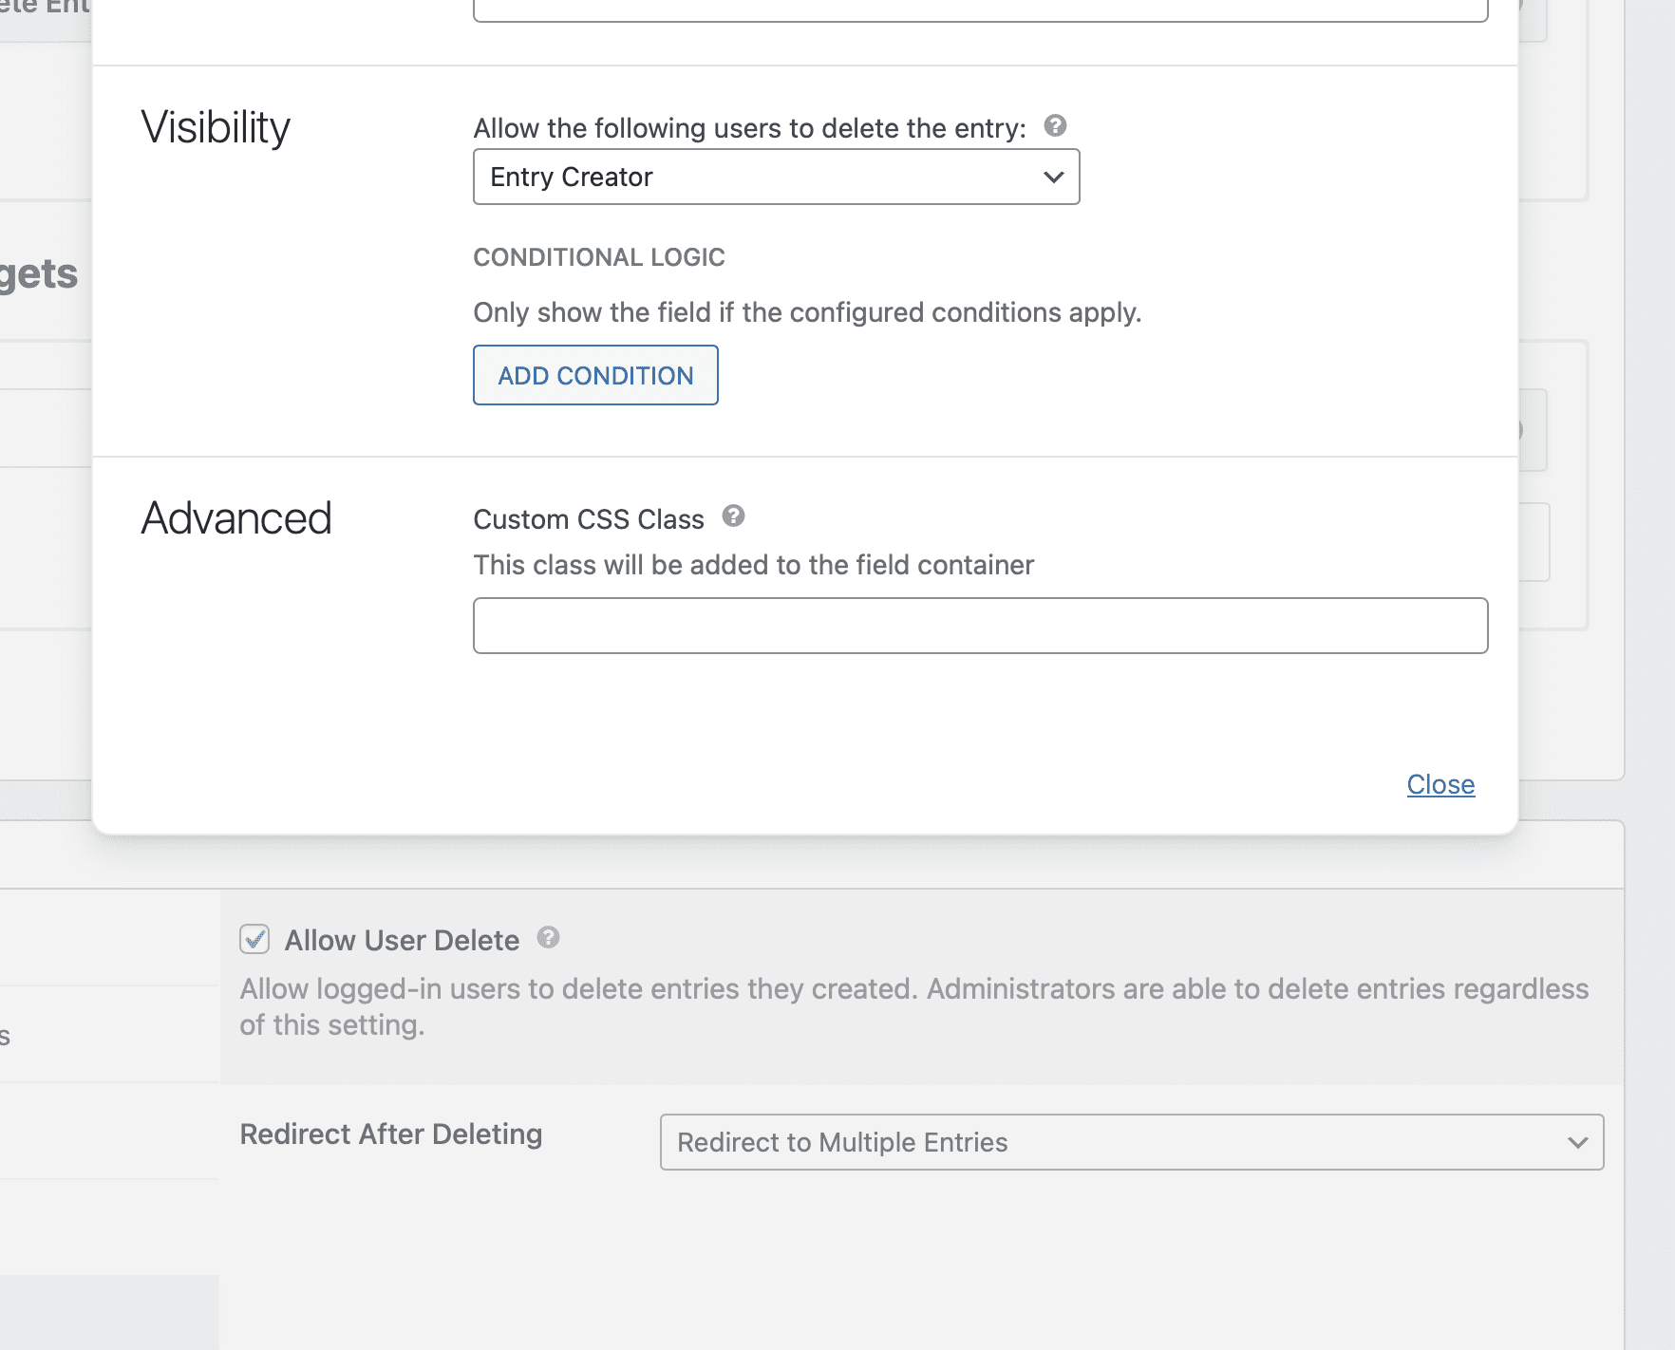Screen dimensions: 1675x1350
Task: Click help icon next to Allow User Delete
Action: pyautogui.click(x=548, y=938)
